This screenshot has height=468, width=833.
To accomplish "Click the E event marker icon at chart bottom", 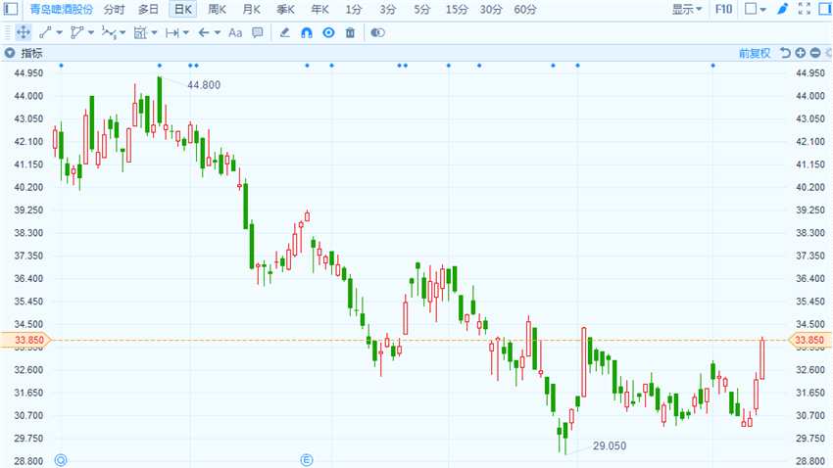I will (x=307, y=460).
